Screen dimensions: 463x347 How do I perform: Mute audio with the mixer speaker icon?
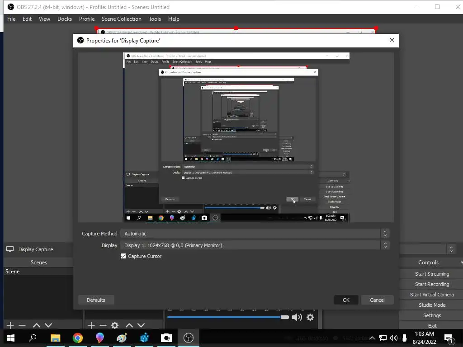(297, 317)
